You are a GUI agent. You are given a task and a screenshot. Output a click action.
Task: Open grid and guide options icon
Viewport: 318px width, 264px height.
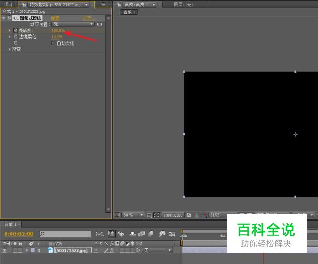149,215
